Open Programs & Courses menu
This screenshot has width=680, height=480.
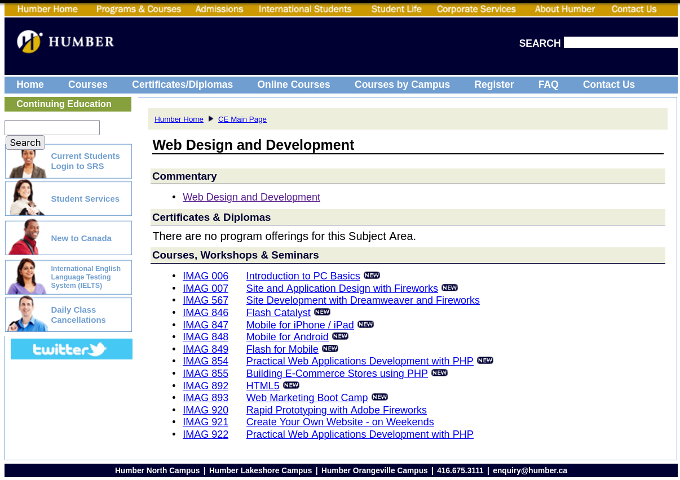coord(139,9)
